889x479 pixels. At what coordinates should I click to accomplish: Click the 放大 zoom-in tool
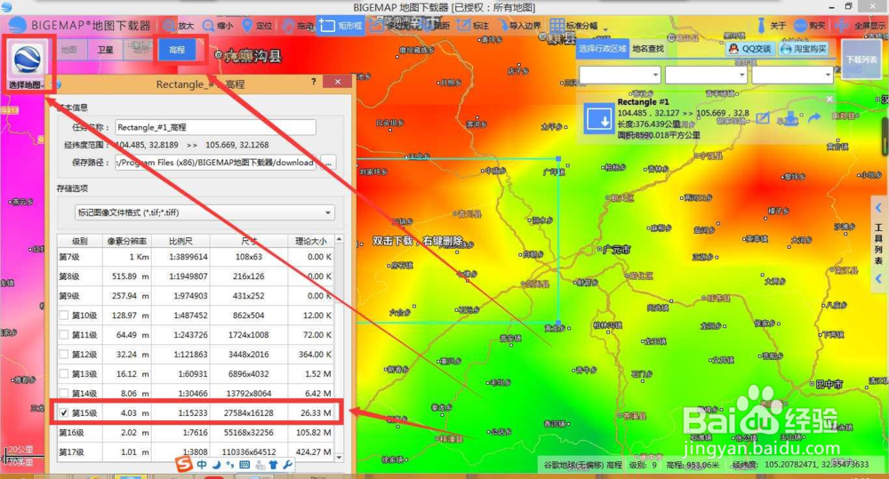(178, 26)
